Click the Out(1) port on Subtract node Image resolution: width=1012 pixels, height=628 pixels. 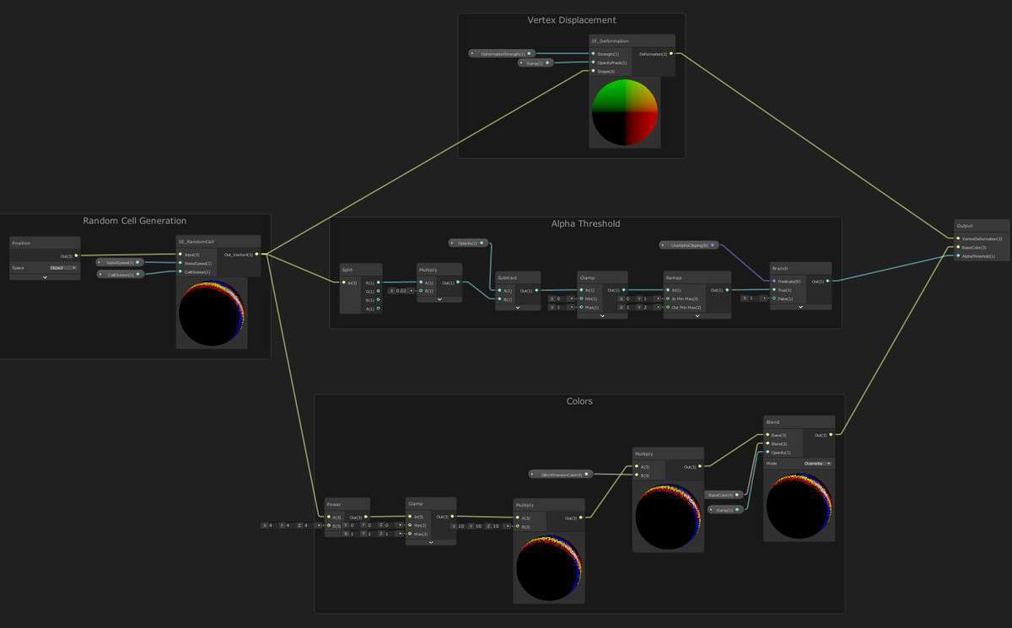pos(536,290)
